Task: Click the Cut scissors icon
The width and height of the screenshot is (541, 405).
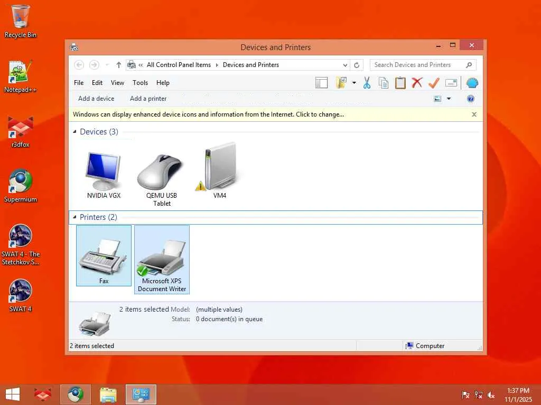Action: point(367,83)
